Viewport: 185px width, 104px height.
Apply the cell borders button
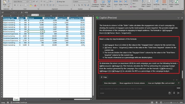25,5
